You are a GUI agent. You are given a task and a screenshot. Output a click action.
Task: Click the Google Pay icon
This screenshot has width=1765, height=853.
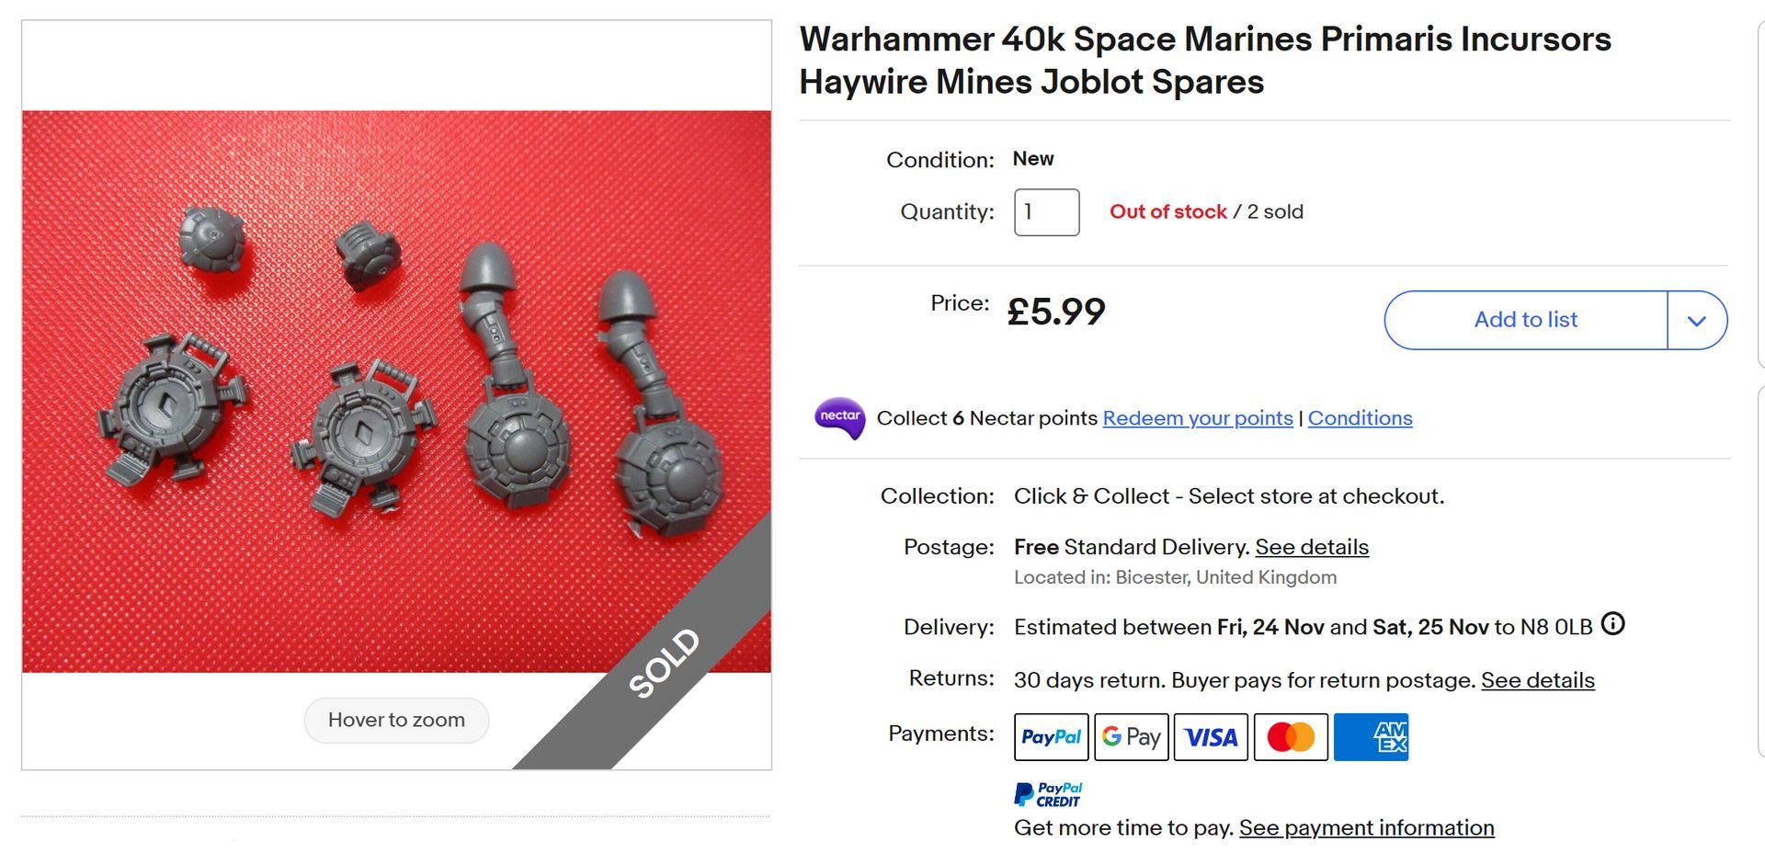tap(1131, 737)
